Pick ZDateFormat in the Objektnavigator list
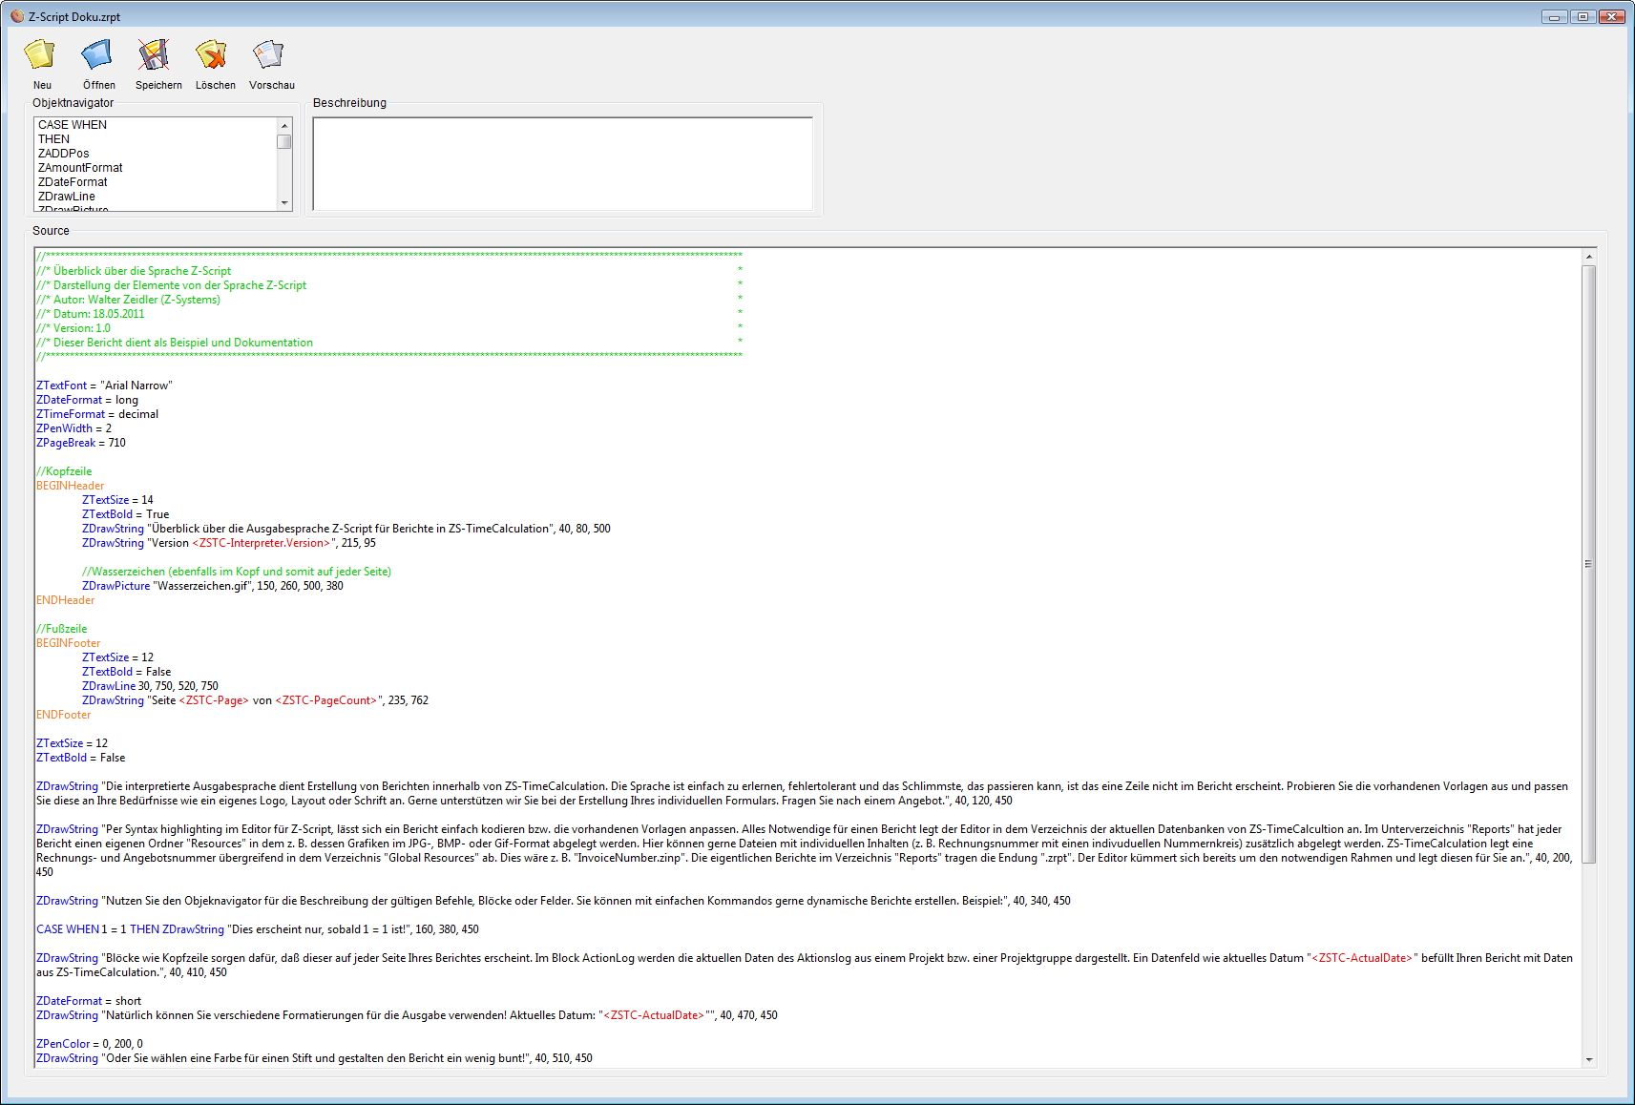Screen dimensions: 1635x1105 (x=73, y=182)
